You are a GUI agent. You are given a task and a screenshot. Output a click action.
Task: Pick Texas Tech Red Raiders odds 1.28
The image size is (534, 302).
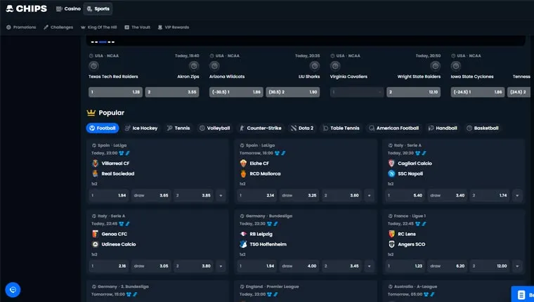click(115, 92)
